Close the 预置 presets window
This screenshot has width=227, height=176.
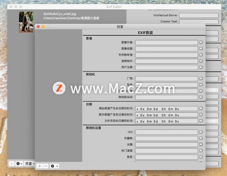[x=38, y=27]
